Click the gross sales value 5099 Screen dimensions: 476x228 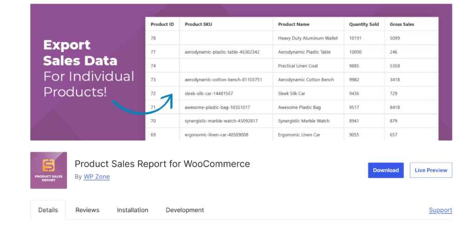tap(395, 38)
